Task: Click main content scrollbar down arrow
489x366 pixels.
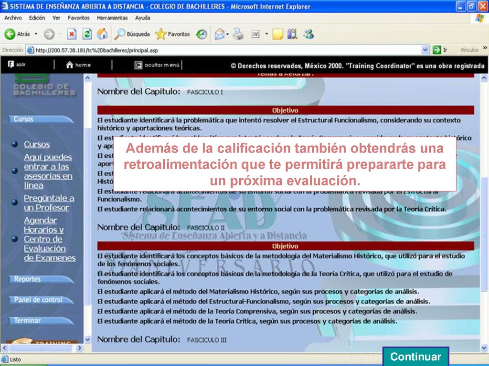Action: coord(484,347)
